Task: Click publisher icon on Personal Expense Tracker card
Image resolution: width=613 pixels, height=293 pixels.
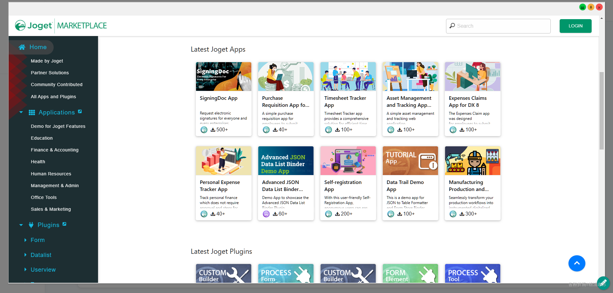Action: [x=204, y=214]
